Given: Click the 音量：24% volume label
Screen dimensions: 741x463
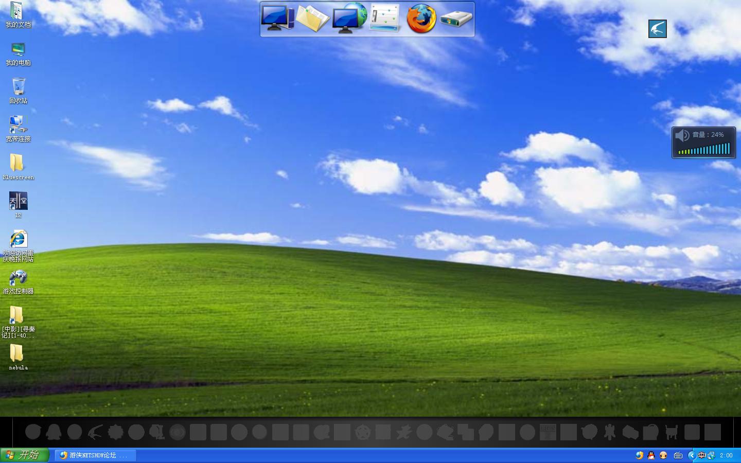Looking at the screenshot, I should (708, 135).
